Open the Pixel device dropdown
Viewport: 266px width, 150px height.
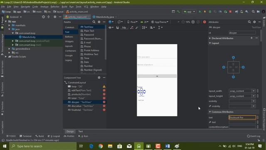(x=132, y=22)
